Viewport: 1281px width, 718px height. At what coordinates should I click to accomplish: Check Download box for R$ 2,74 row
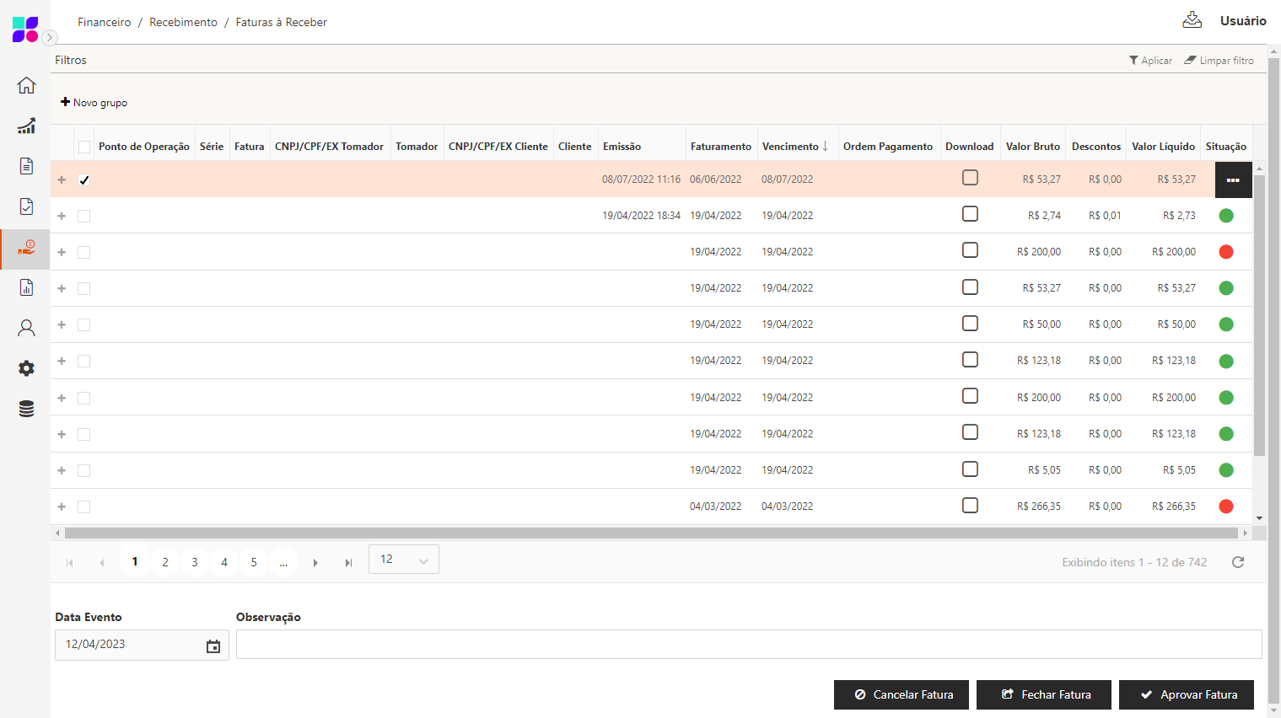(x=970, y=214)
